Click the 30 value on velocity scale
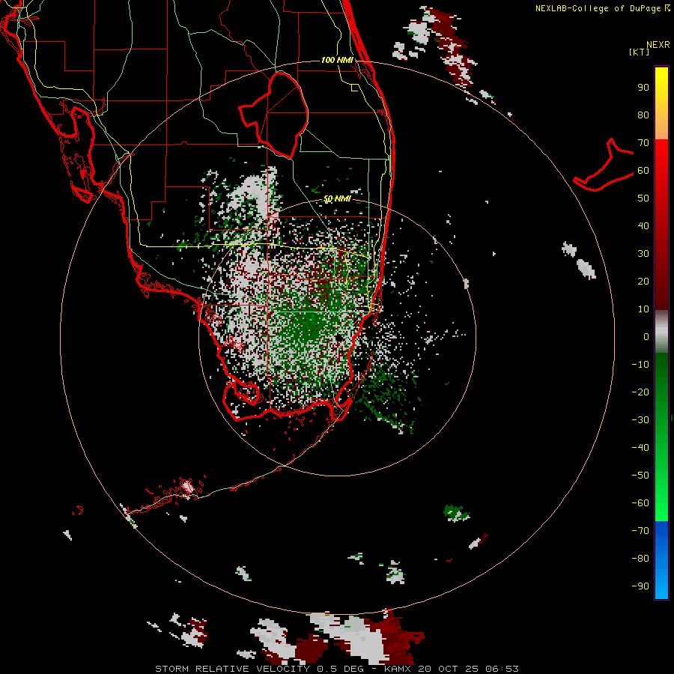674x674 pixels. (x=643, y=254)
